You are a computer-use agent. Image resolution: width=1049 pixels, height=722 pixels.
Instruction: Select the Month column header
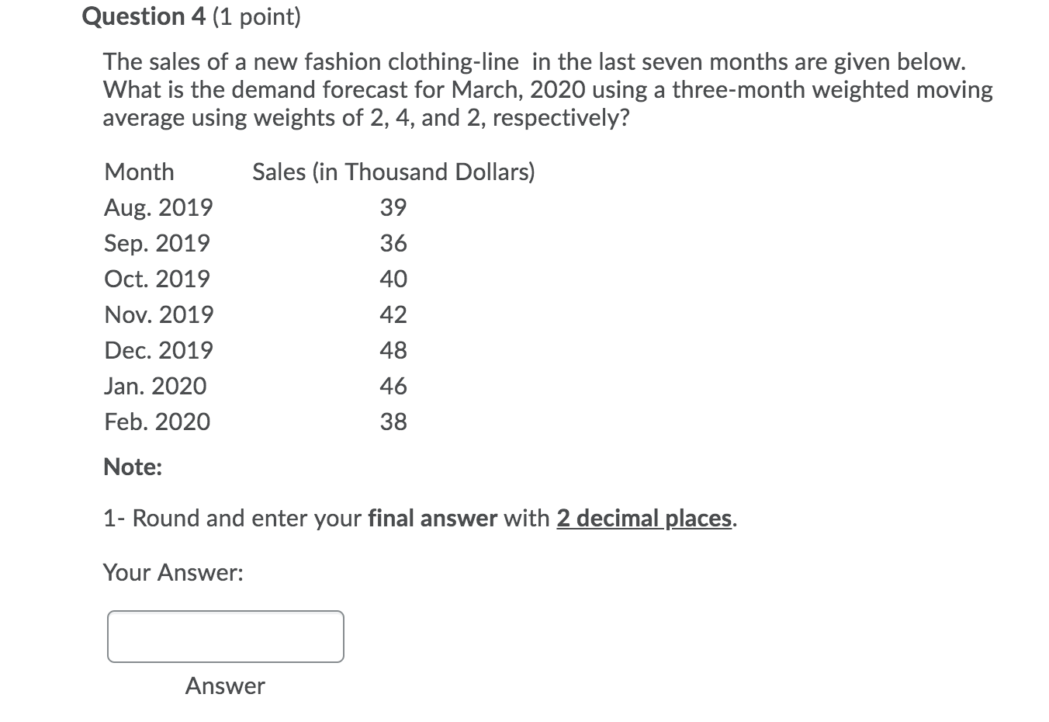coord(138,172)
